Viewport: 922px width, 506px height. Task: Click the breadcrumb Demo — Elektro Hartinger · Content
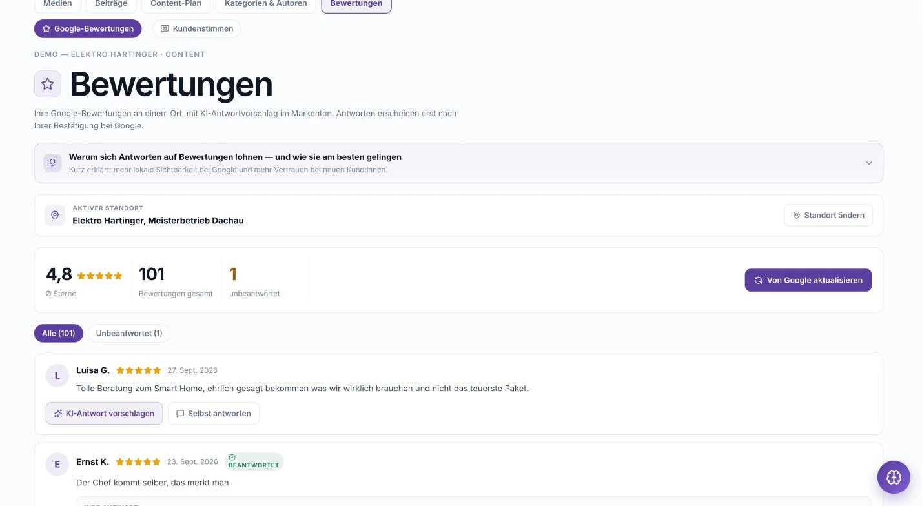click(119, 54)
